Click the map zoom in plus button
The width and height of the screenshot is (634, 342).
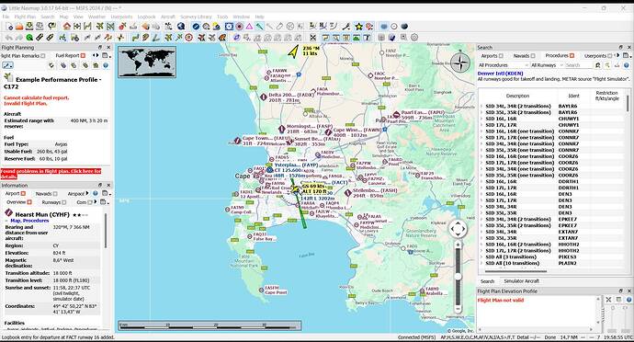pyautogui.click(x=458, y=245)
